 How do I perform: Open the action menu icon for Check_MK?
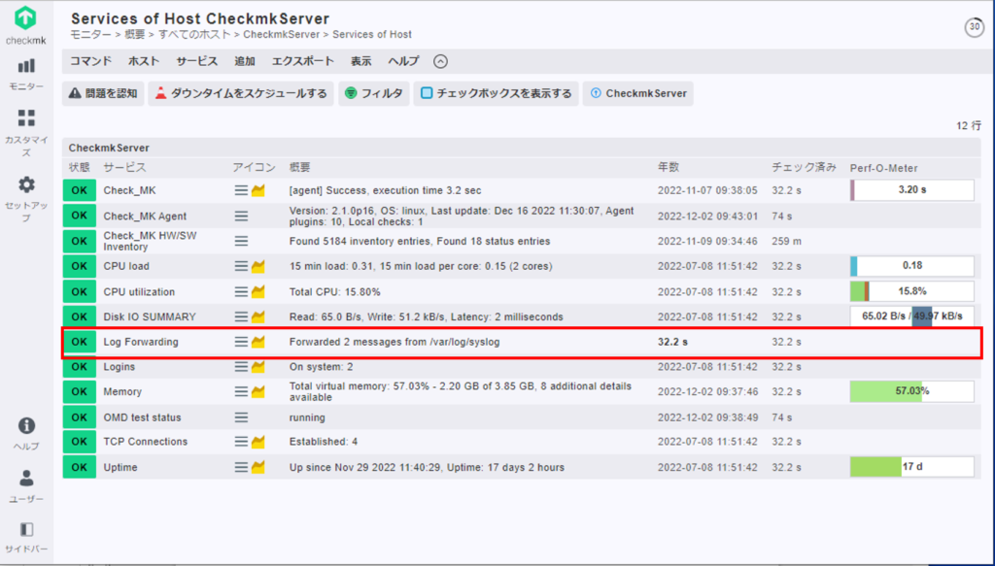[241, 191]
